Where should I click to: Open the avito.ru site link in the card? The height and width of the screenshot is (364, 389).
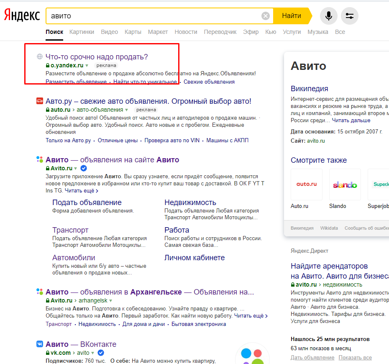316,141
